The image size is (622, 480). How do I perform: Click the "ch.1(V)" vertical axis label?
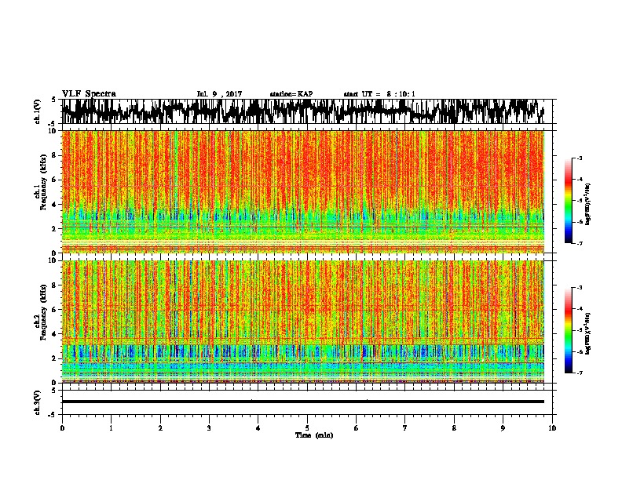[38, 111]
